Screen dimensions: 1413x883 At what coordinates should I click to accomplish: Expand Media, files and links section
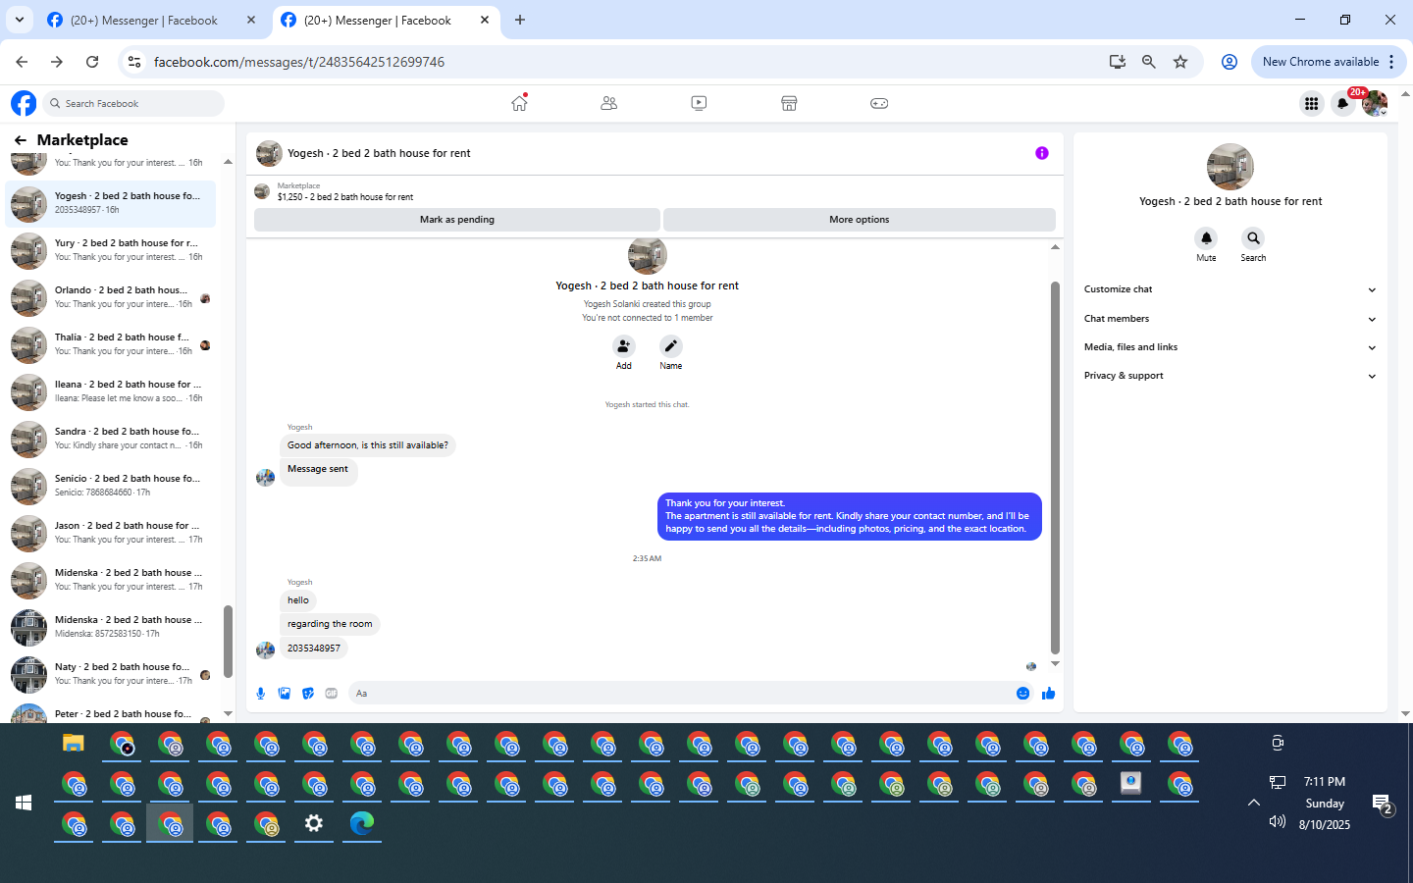click(x=1230, y=347)
